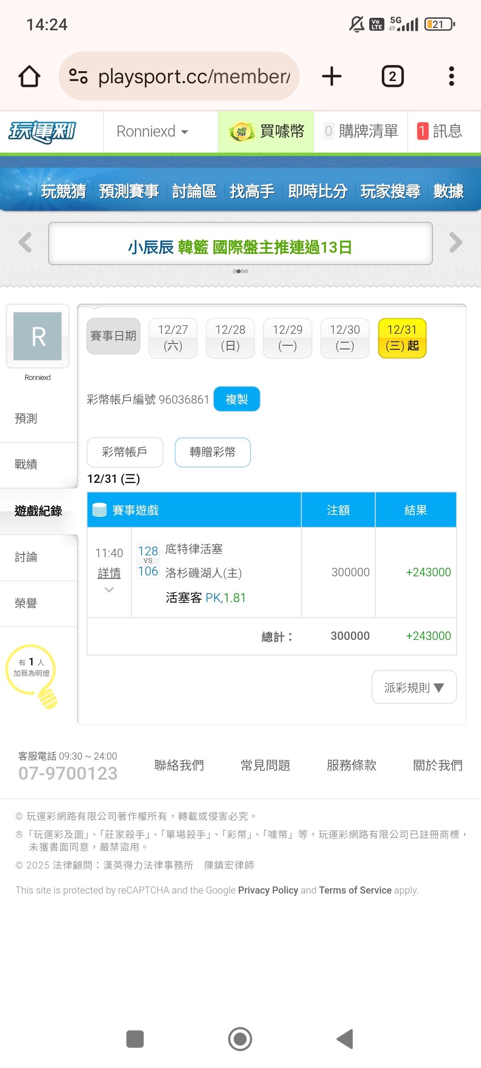Select the 12/30 (二) date tab
The image size is (481, 1068).
click(x=345, y=338)
